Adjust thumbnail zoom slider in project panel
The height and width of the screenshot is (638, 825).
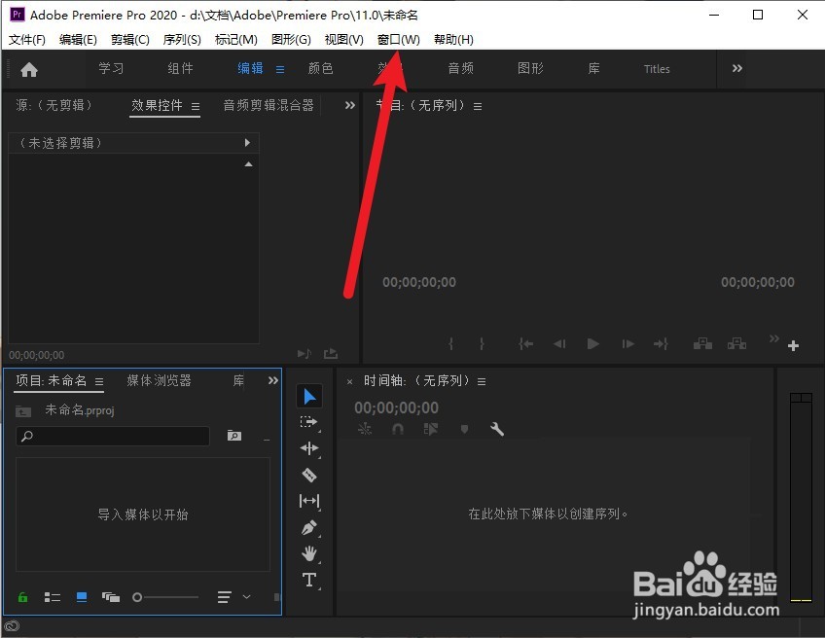[165, 597]
